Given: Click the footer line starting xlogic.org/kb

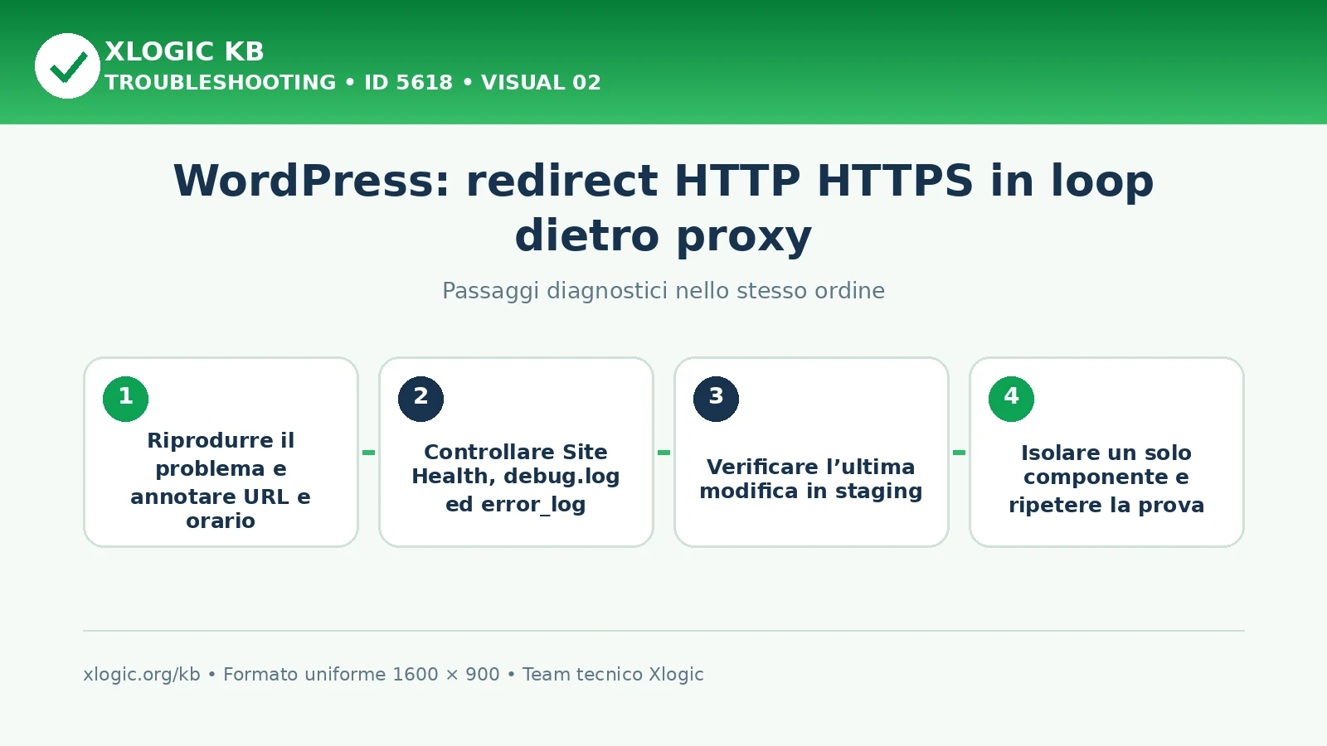Looking at the screenshot, I should [393, 675].
